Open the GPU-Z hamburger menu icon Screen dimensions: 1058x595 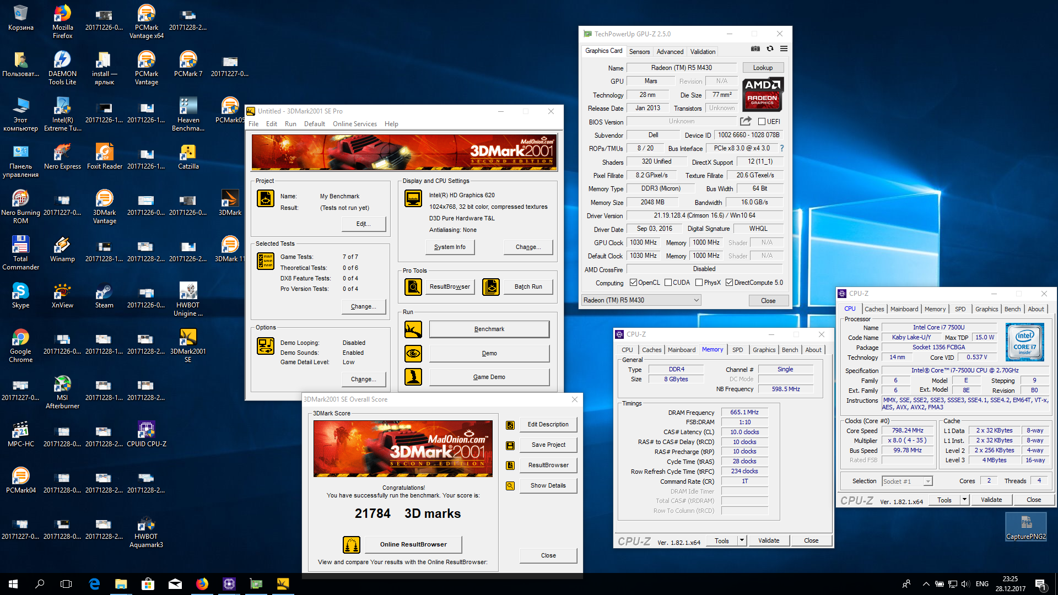tap(784, 49)
